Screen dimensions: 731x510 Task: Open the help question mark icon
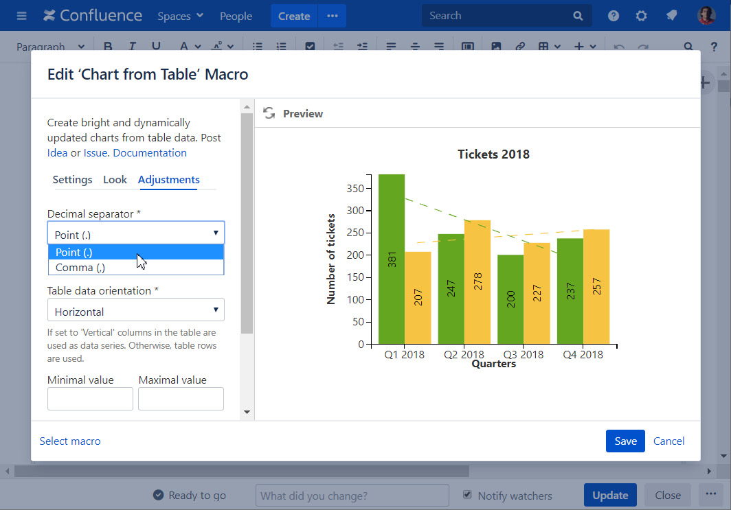[x=614, y=16]
